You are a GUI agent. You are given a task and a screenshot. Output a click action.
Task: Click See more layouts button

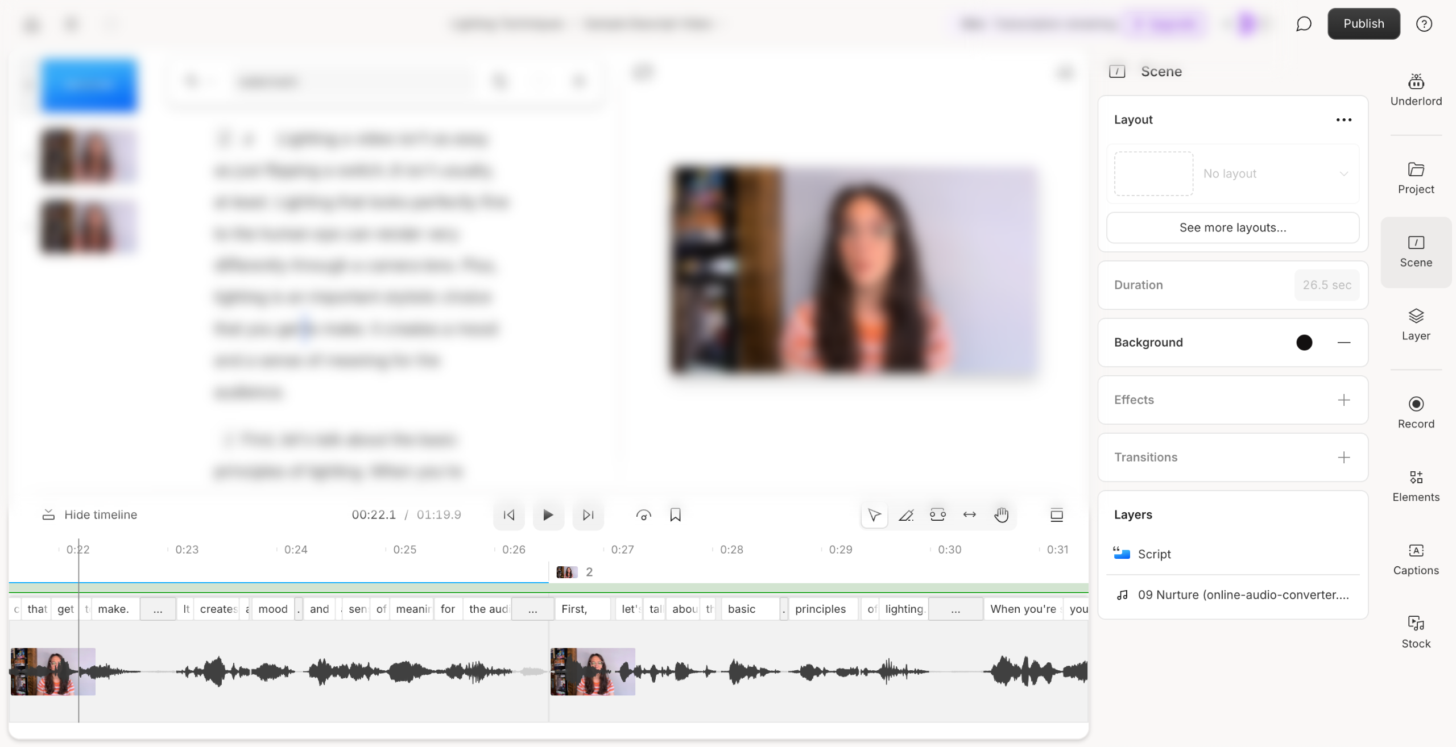point(1232,227)
